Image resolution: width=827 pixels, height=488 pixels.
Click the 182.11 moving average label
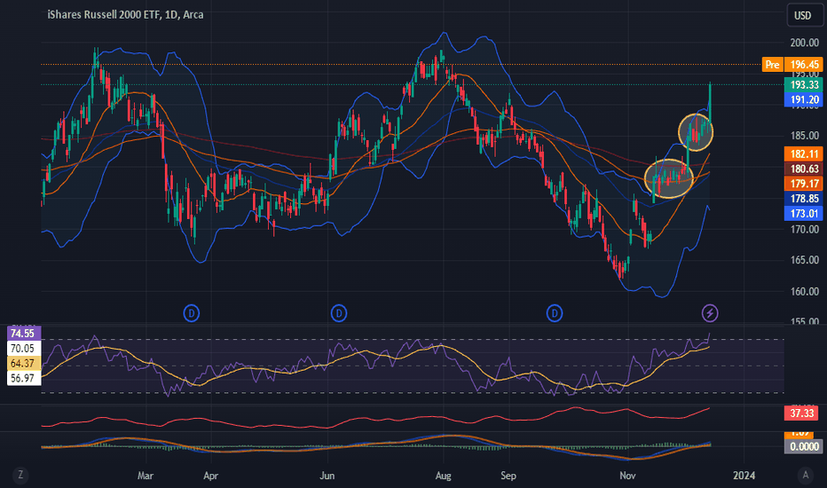[803, 154]
